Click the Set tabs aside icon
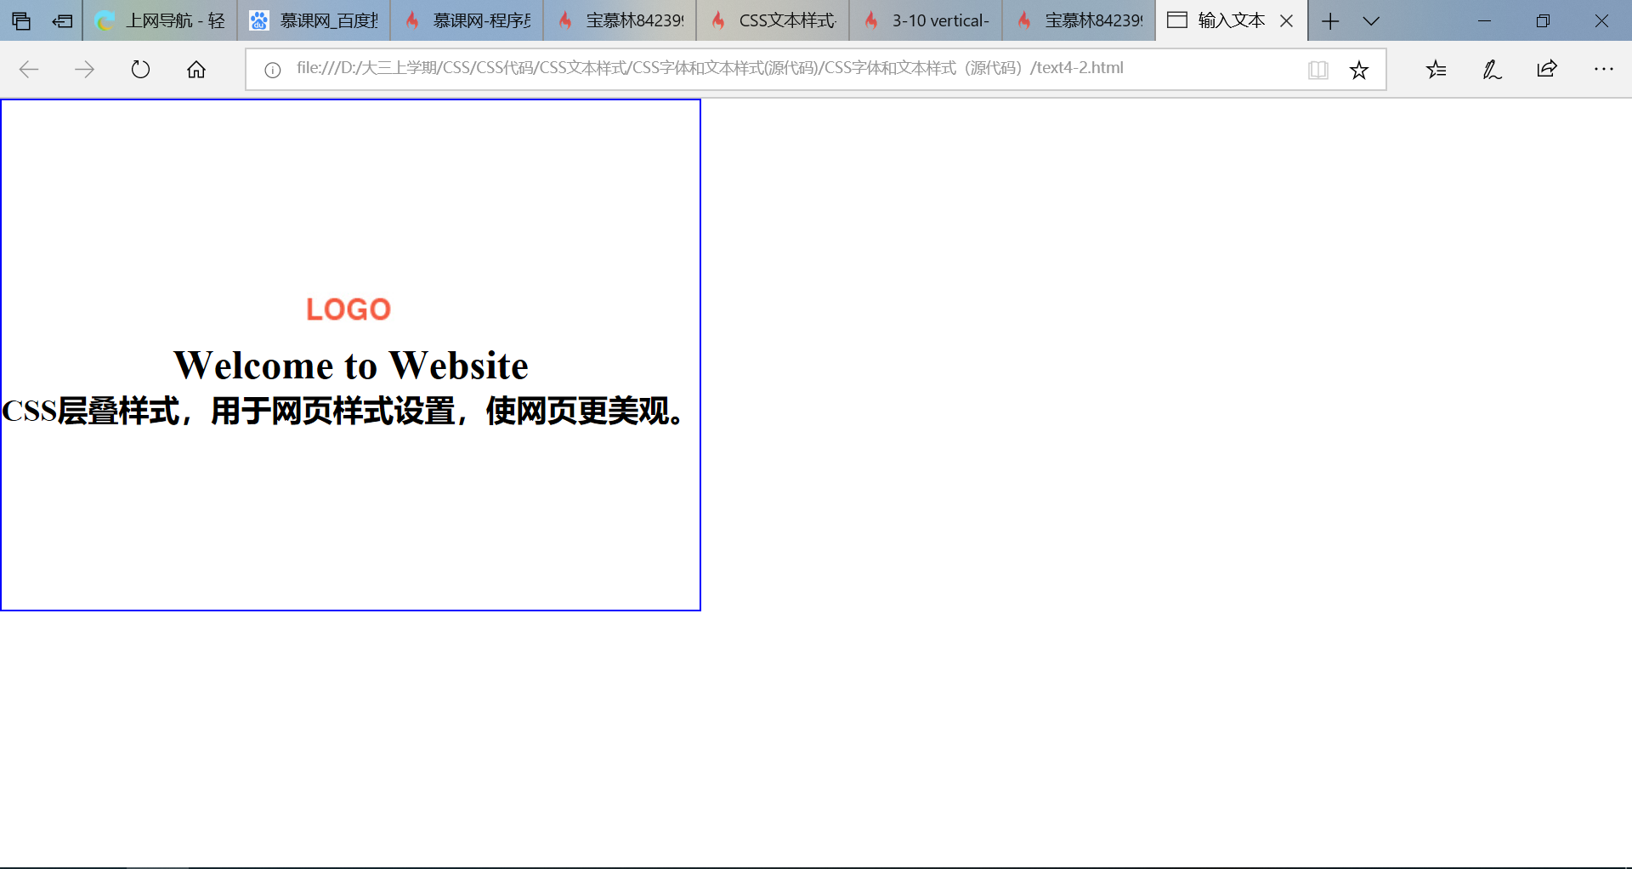 [x=62, y=20]
